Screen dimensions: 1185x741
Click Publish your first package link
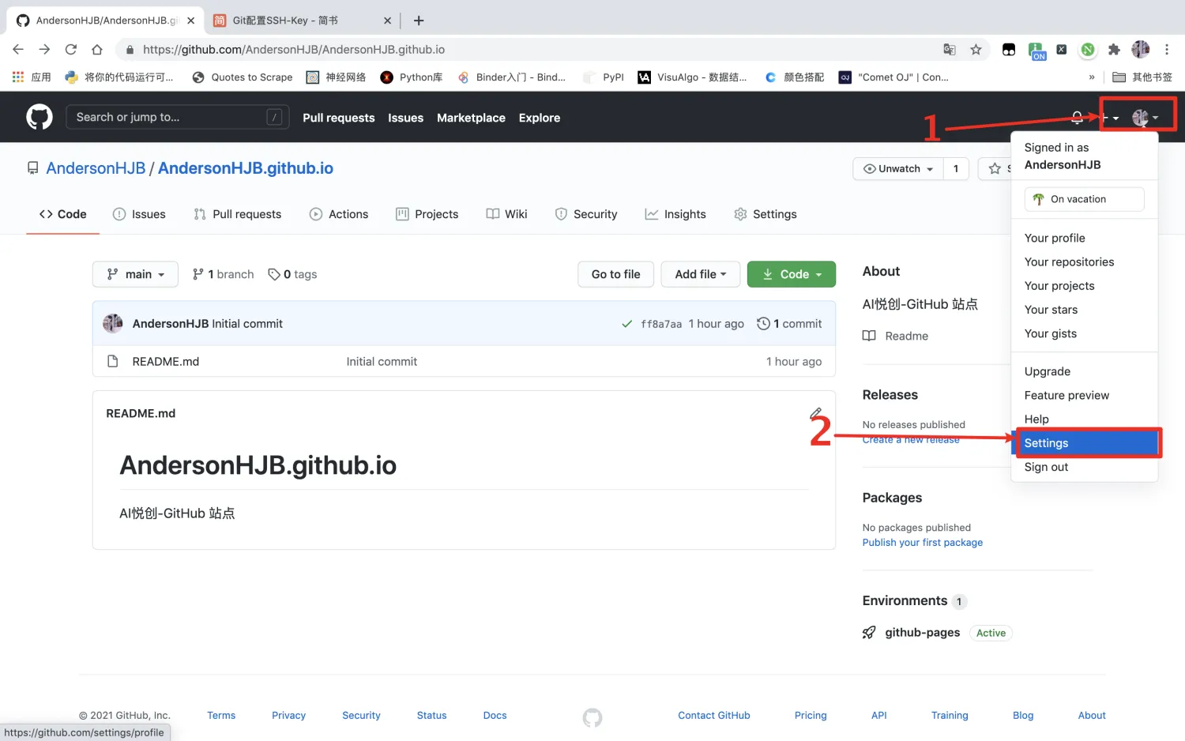click(923, 543)
